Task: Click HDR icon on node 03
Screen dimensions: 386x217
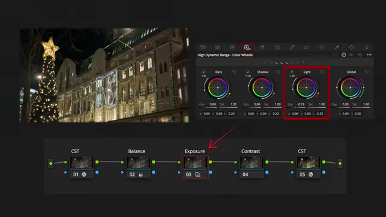Action: point(197,174)
